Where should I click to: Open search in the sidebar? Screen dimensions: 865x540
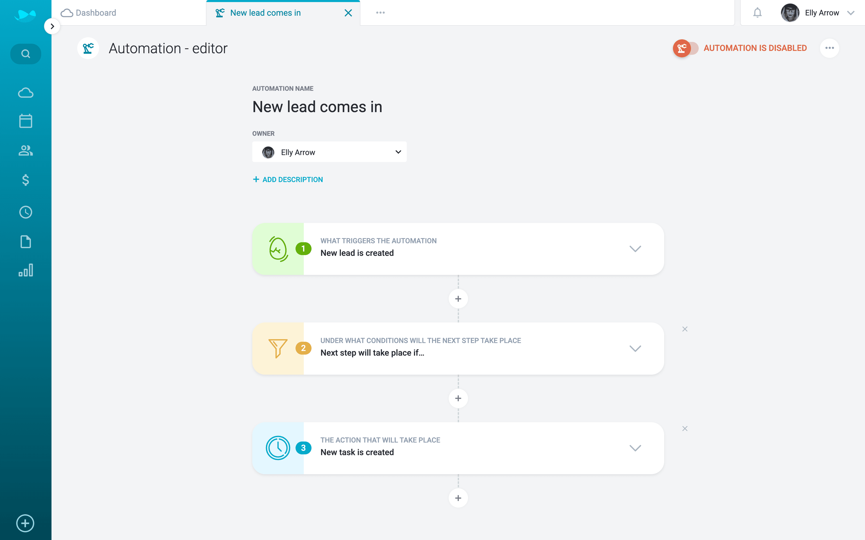[x=25, y=54]
